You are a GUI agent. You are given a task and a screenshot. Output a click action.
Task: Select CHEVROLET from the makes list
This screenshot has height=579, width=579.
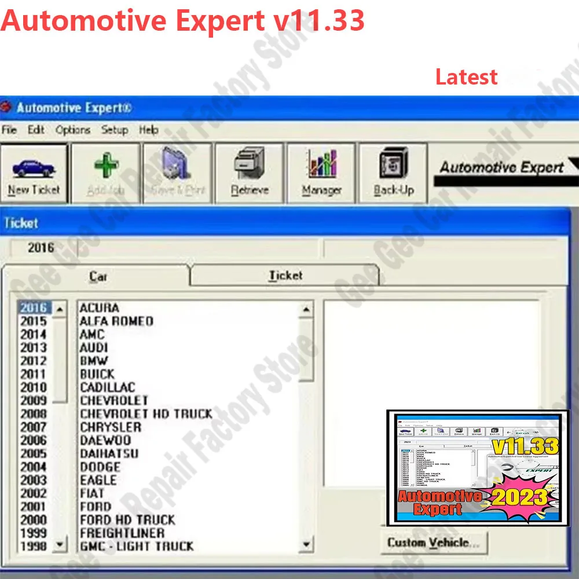[114, 401]
